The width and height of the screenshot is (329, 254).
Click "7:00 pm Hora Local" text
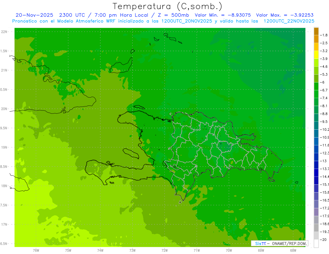point(121,15)
